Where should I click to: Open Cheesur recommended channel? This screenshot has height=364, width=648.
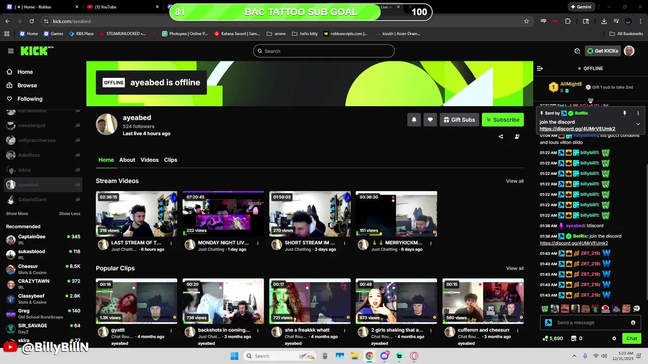coord(43,269)
